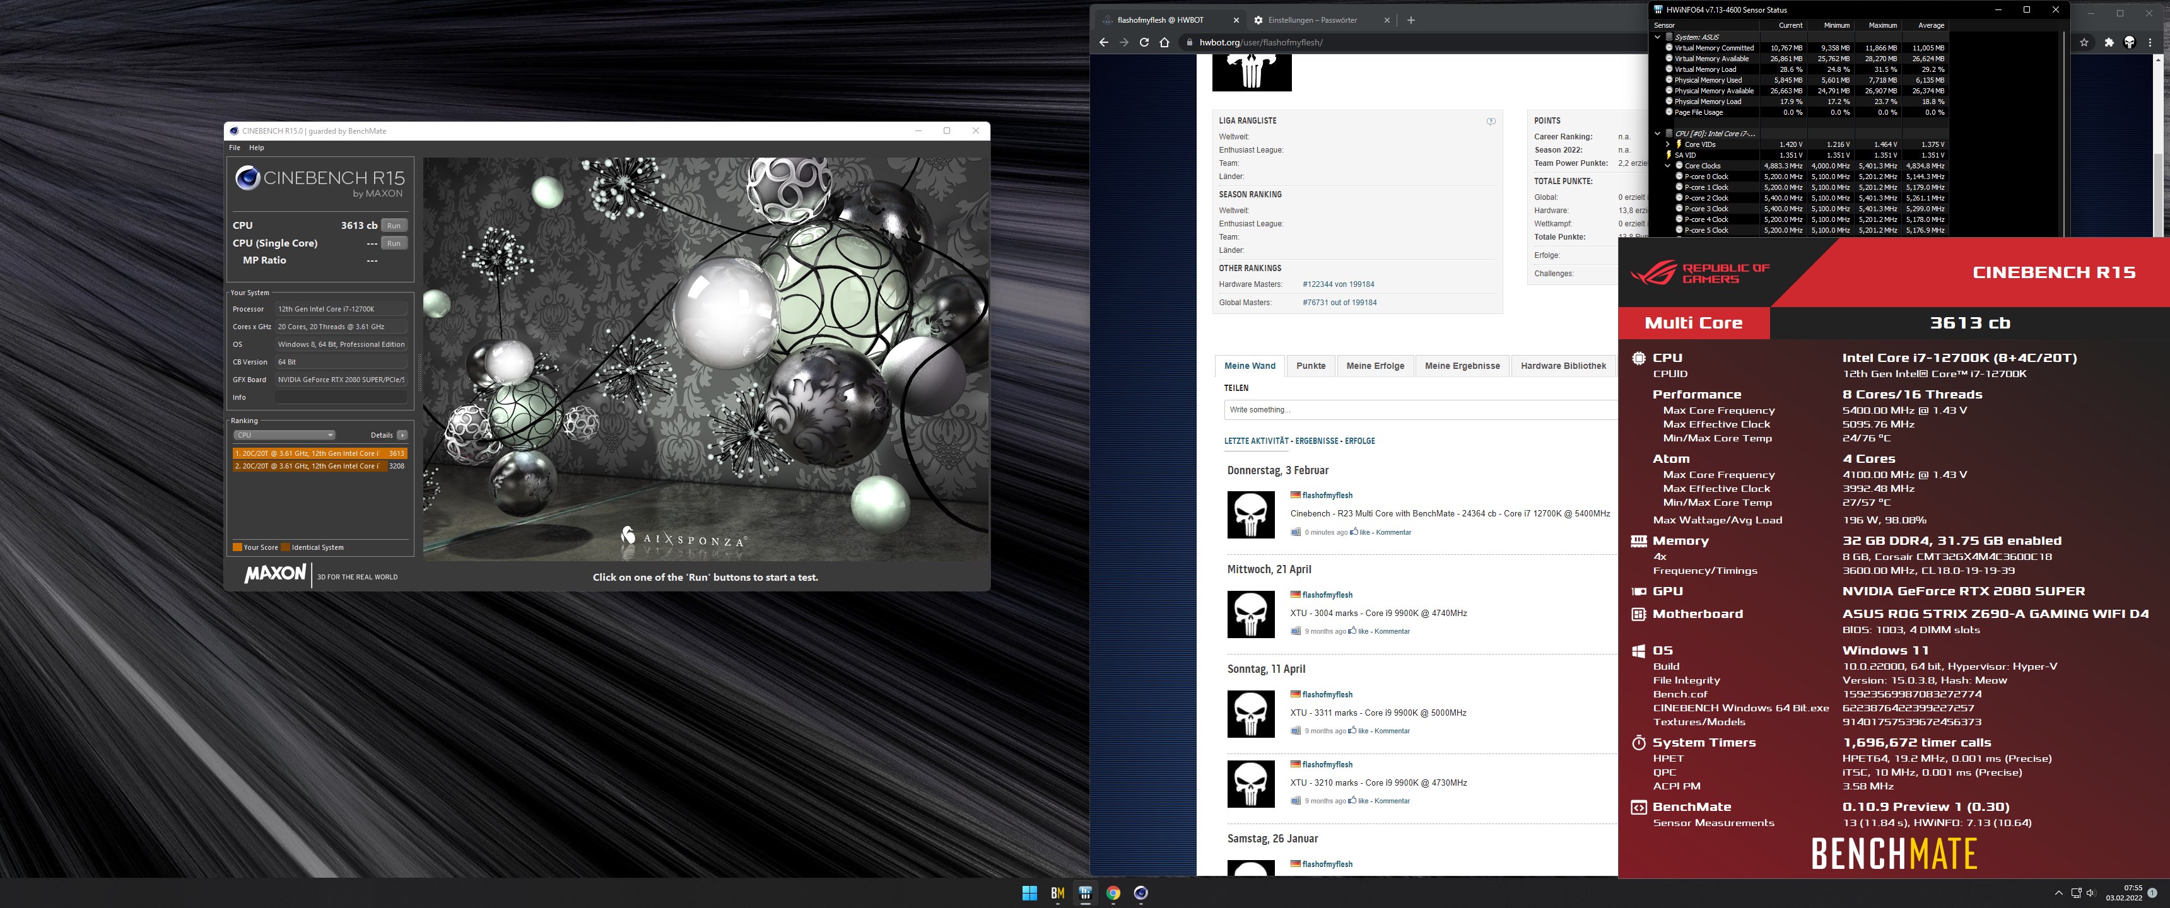Select the Meine Erfolge tab
2170x908 pixels.
coord(1375,366)
